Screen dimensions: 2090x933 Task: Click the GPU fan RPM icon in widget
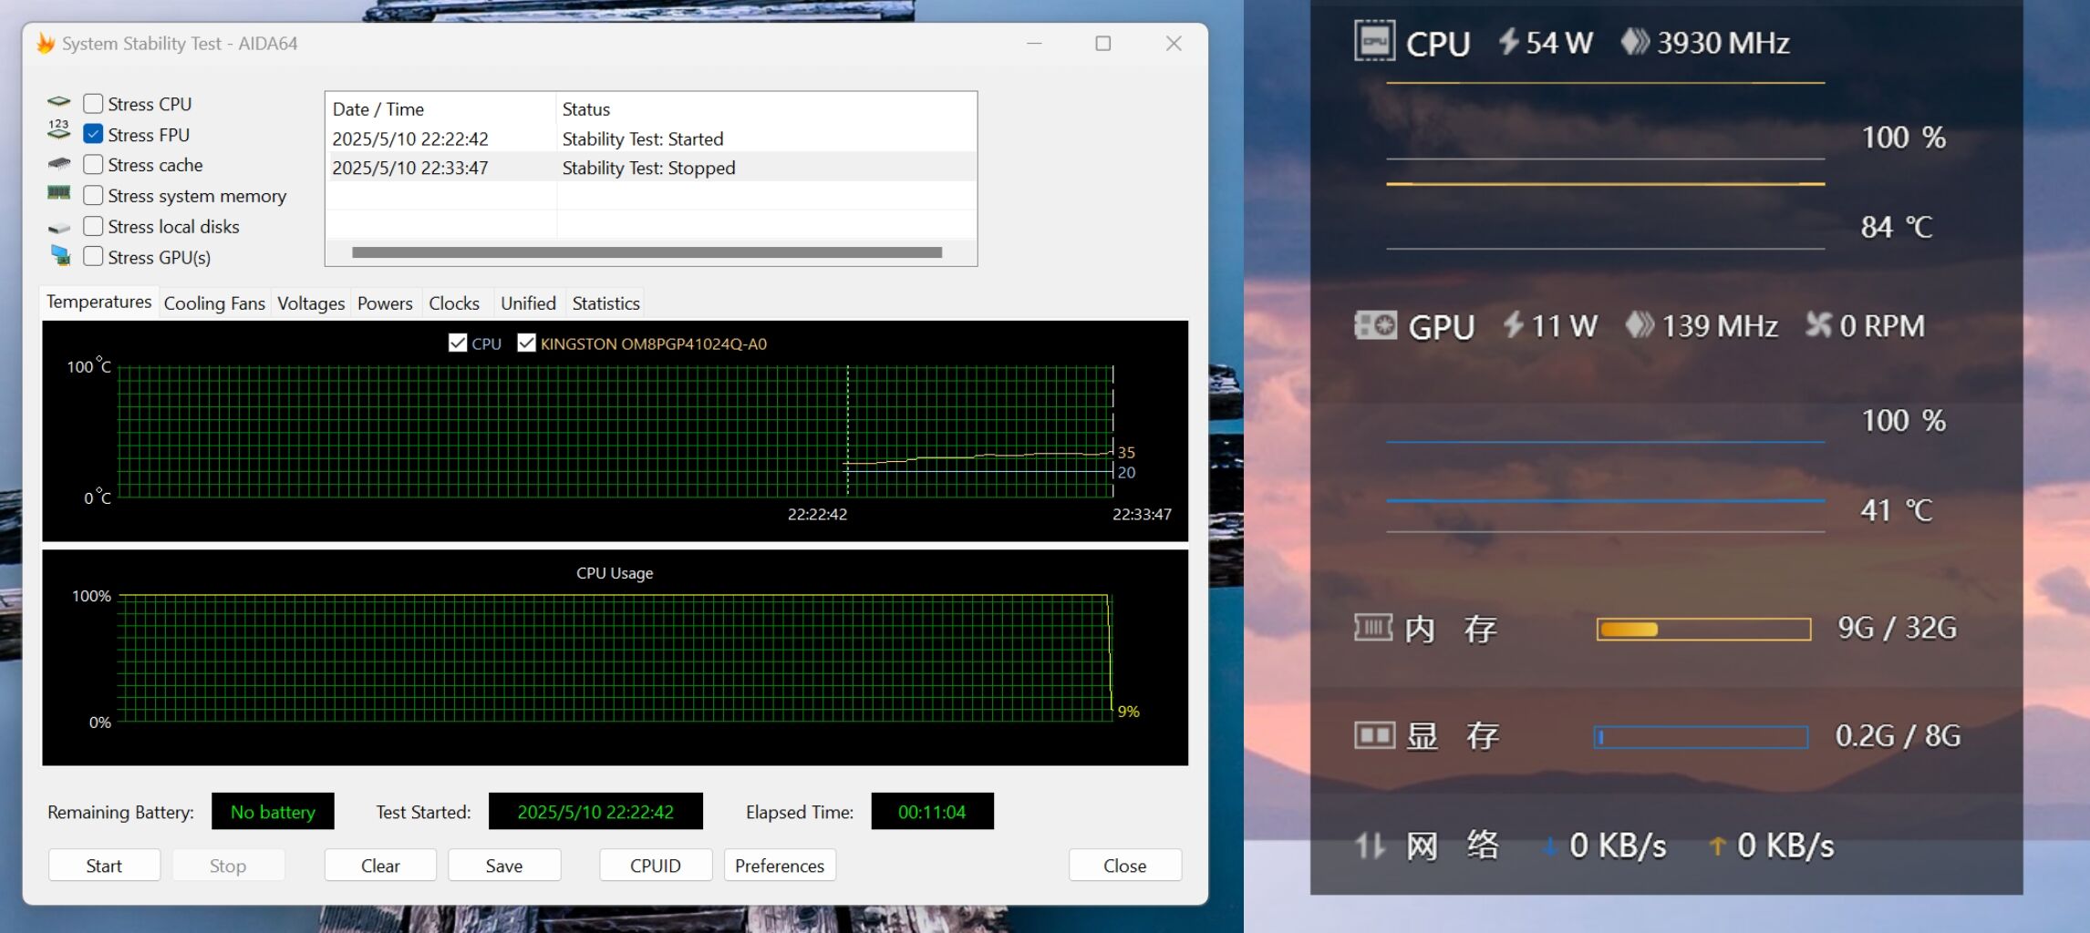[x=1818, y=324]
